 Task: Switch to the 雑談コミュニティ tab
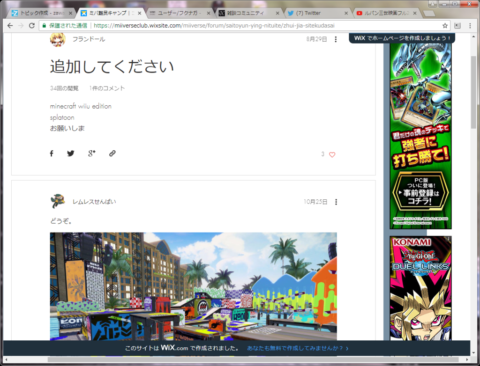pos(246,13)
